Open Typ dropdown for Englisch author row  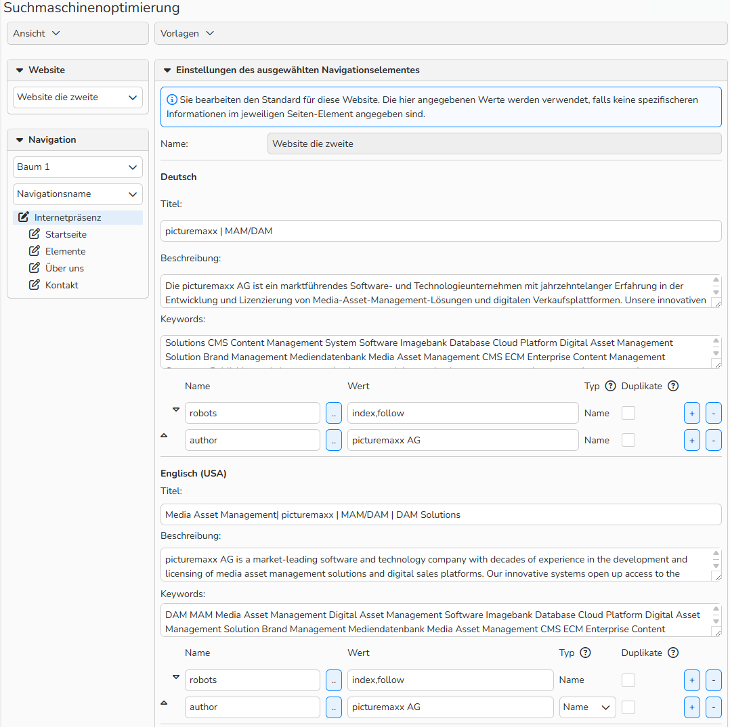(x=588, y=707)
